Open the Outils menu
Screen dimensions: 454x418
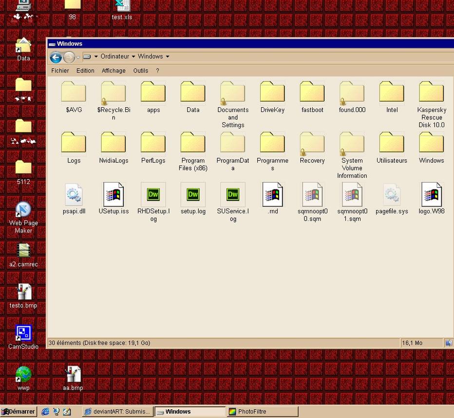(x=140, y=70)
